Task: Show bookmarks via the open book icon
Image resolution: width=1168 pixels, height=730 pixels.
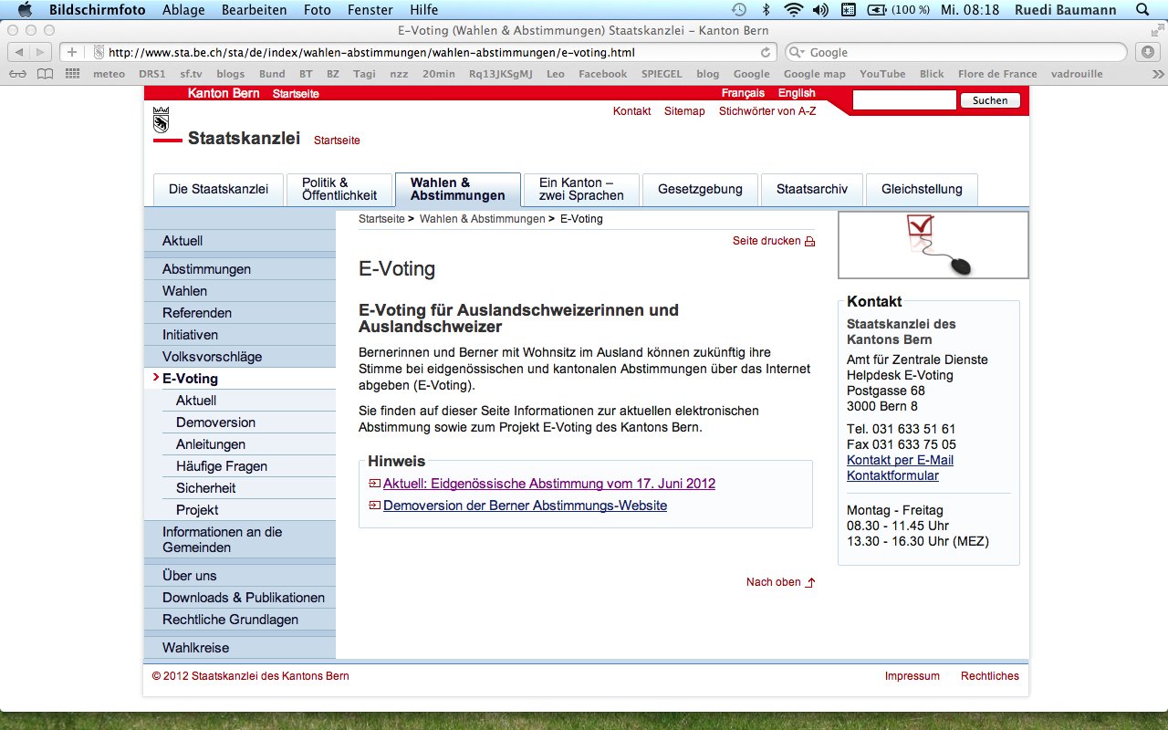Action: [45, 74]
